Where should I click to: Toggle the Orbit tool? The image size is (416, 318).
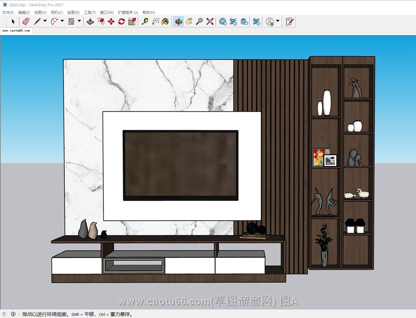[178, 21]
